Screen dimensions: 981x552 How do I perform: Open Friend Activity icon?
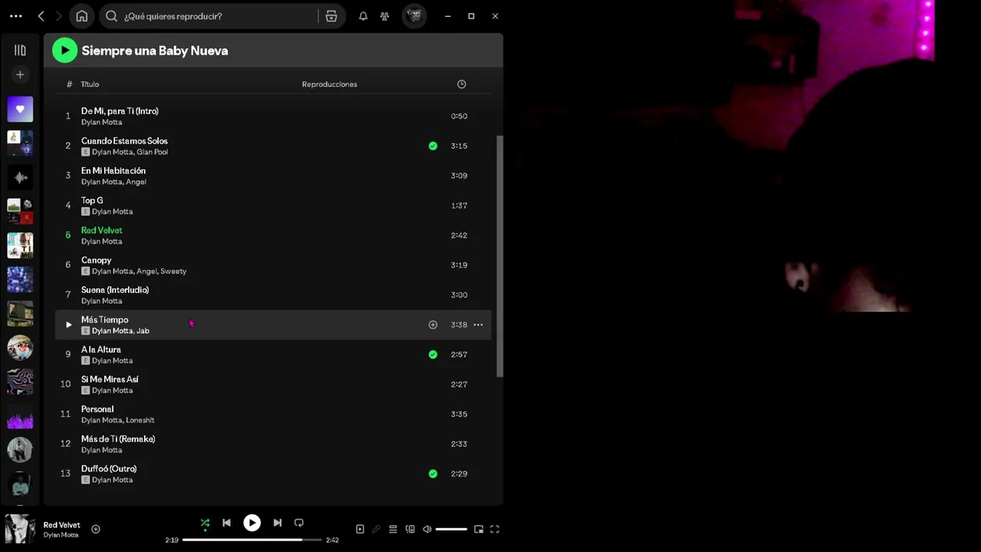pyautogui.click(x=385, y=16)
